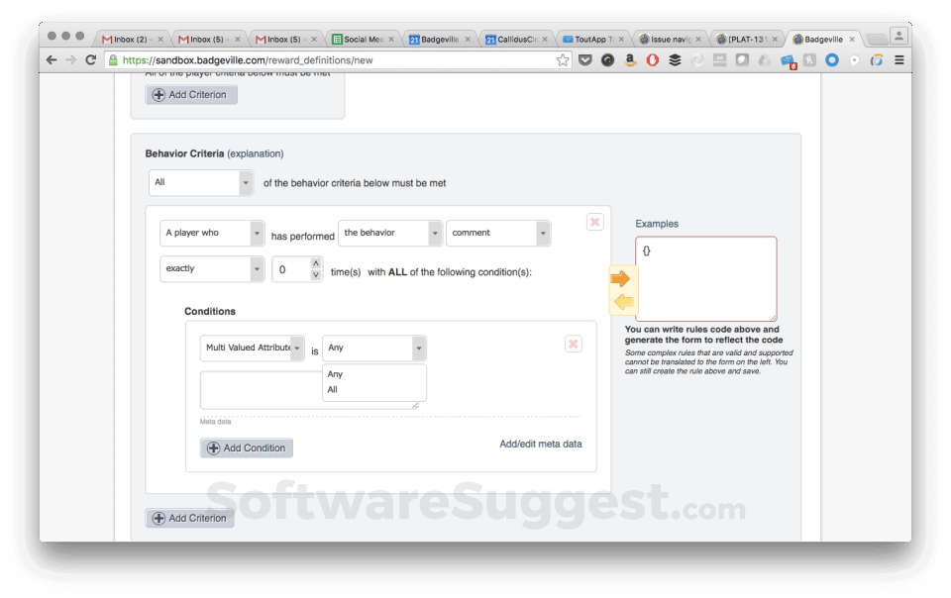This screenshot has width=951, height=598.
Task: Switch to the first Inbox (2) tab
Action: click(x=130, y=40)
